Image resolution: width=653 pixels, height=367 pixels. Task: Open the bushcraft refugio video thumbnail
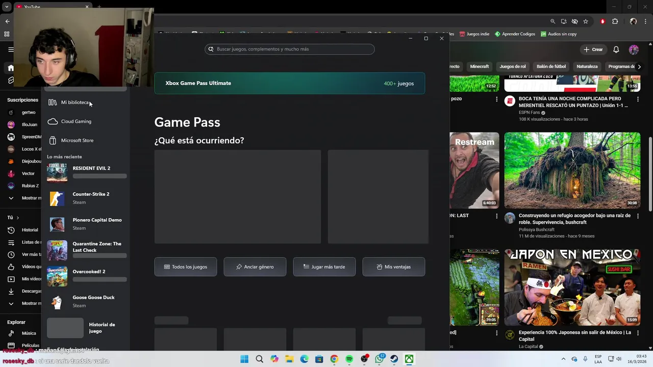pyautogui.click(x=572, y=170)
